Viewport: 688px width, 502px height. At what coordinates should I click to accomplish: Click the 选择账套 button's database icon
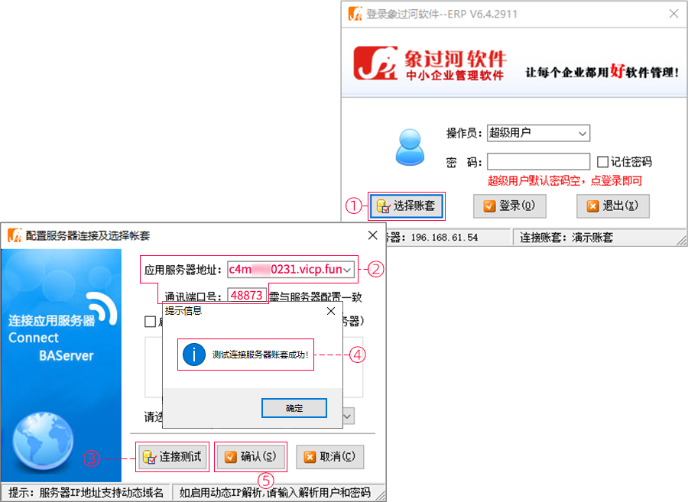(x=383, y=206)
